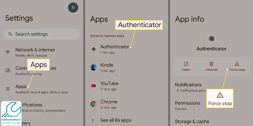Click the Connected devices icon
253x126 pixels.
click(x=8, y=70)
